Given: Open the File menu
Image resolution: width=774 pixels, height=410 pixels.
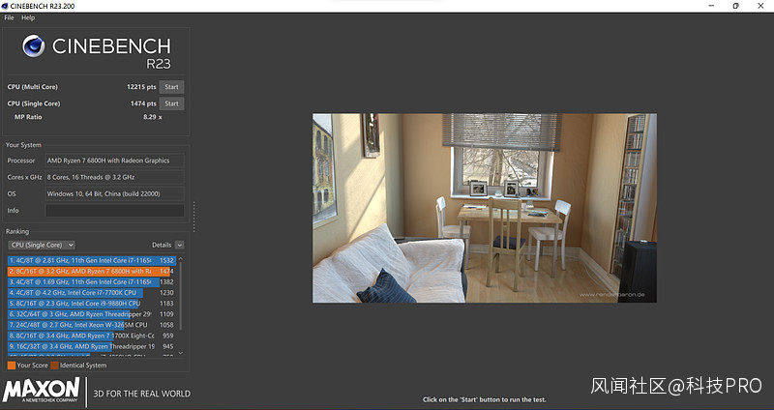Looking at the screenshot, I should pyautogui.click(x=9, y=17).
